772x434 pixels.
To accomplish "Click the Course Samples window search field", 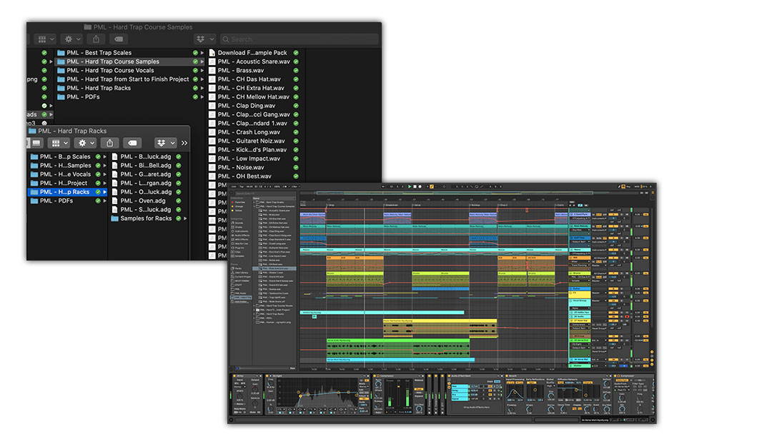I will pyautogui.click(x=300, y=39).
